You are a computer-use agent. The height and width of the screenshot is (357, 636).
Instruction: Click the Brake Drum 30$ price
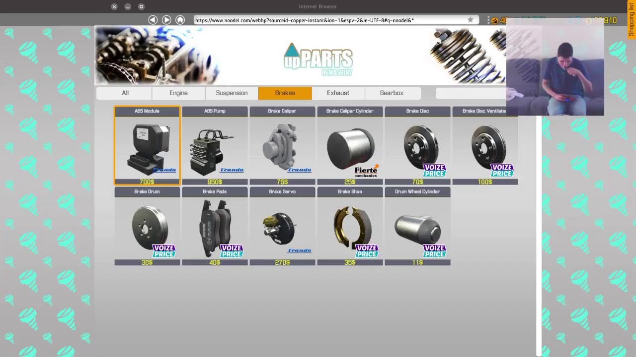pos(147,262)
